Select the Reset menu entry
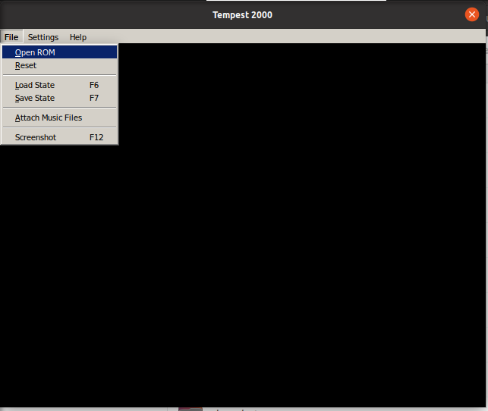The height and width of the screenshot is (411, 488). click(26, 66)
